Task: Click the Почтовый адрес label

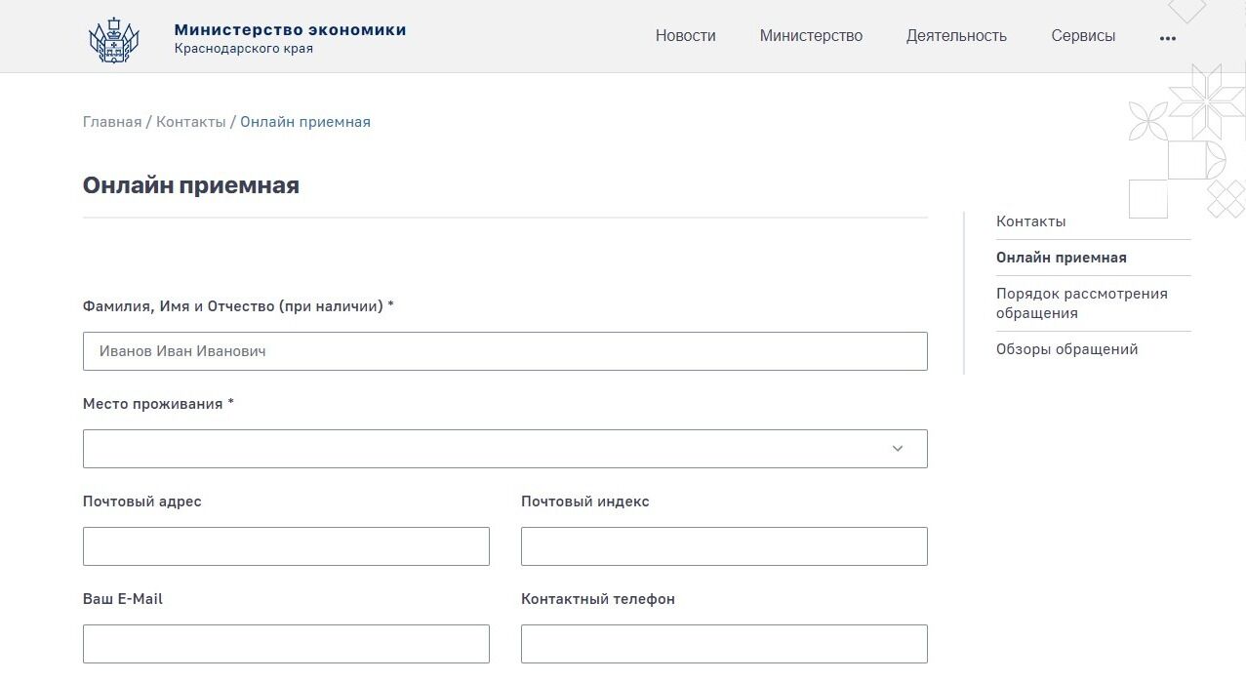Action: [142, 501]
